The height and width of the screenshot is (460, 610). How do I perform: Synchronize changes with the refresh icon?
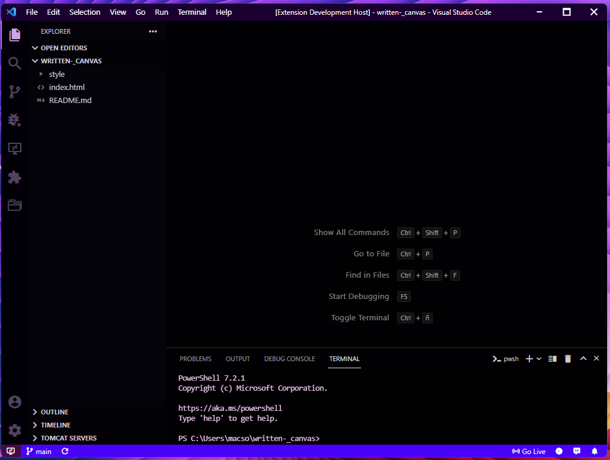pyautogui.click(x=65, y=451)
